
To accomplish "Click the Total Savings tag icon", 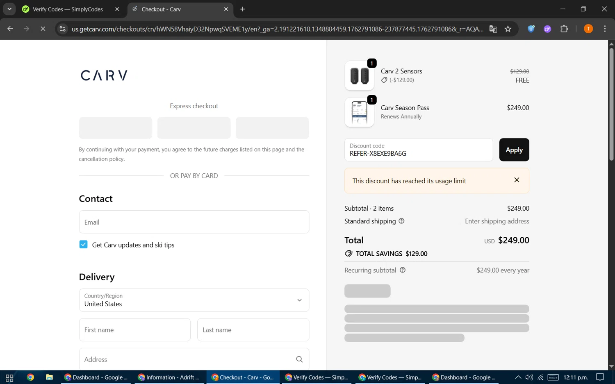I will (348, 254).
